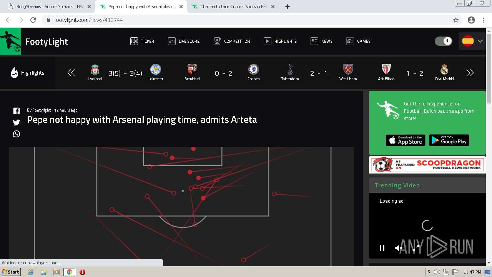Click Chrome icon in taskbar
This screenshot has height=277, width=492.
(x=69, y=272)
